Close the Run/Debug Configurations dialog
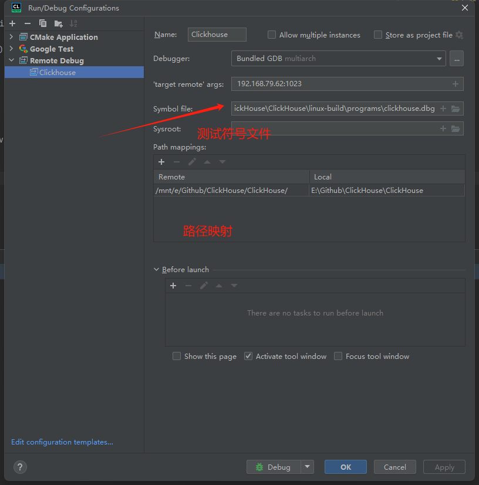The height and width of the screenshot is (485, 479). (x=465, y=8)
